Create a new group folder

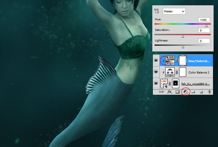pyautogui.click(x=193, y=92)
